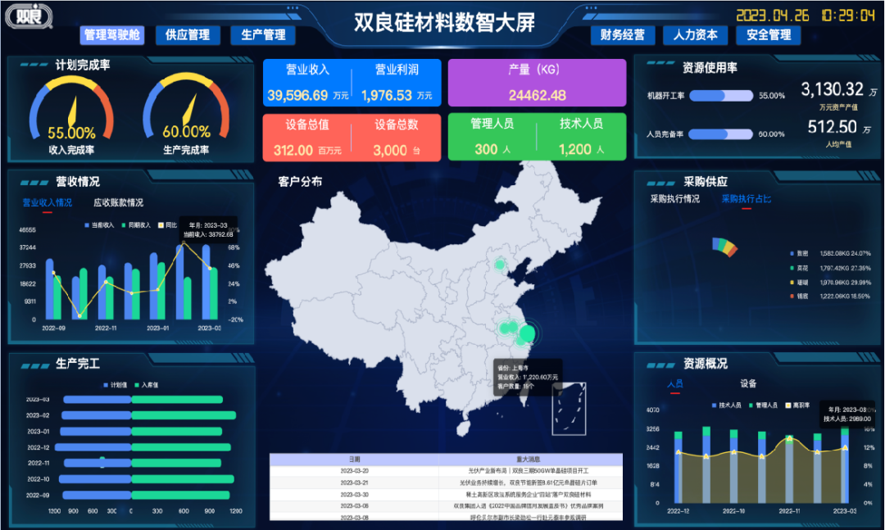Open the 2022中国品牌信用发展蓝皮书 news row
This screenshot has height=530, width=885.
[x=446, y=506]
